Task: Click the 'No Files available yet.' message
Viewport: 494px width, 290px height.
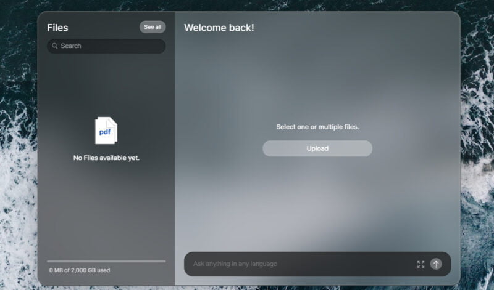Action: point(106,158)
